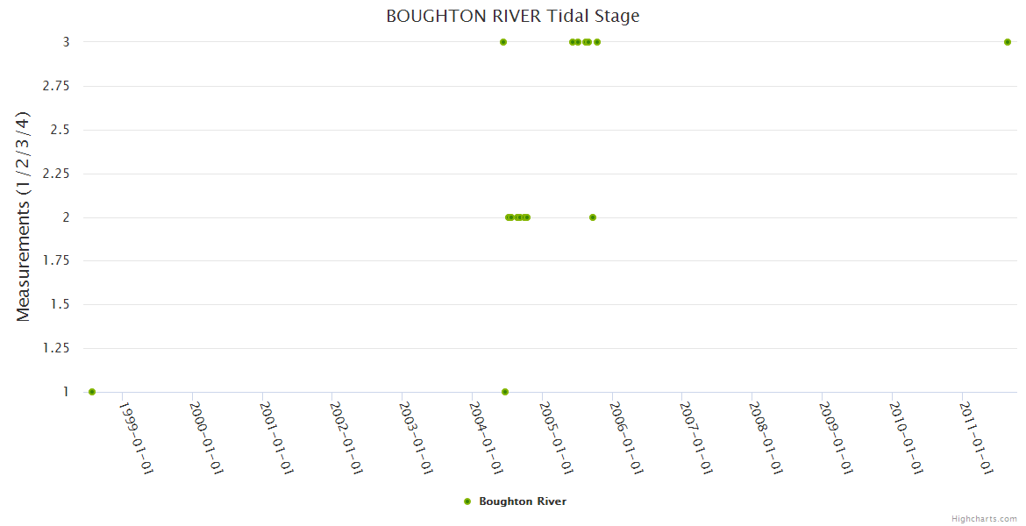Click the 2011 data point at value 3

pyautogui.click(x=1008, y=42)
